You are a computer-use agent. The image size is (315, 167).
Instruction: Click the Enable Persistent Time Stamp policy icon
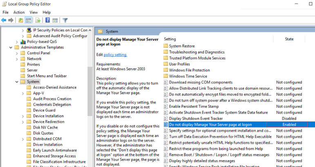[x=166, y=107]
